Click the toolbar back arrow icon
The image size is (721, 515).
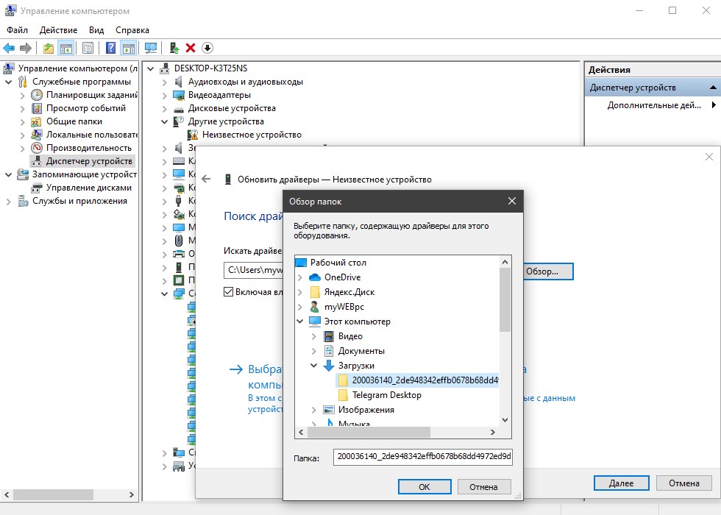click(x=9, y=48)
